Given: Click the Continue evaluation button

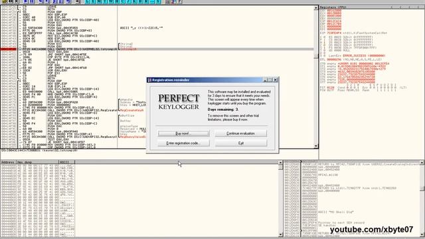Looking at the screenshot, I should click(240, 133).
